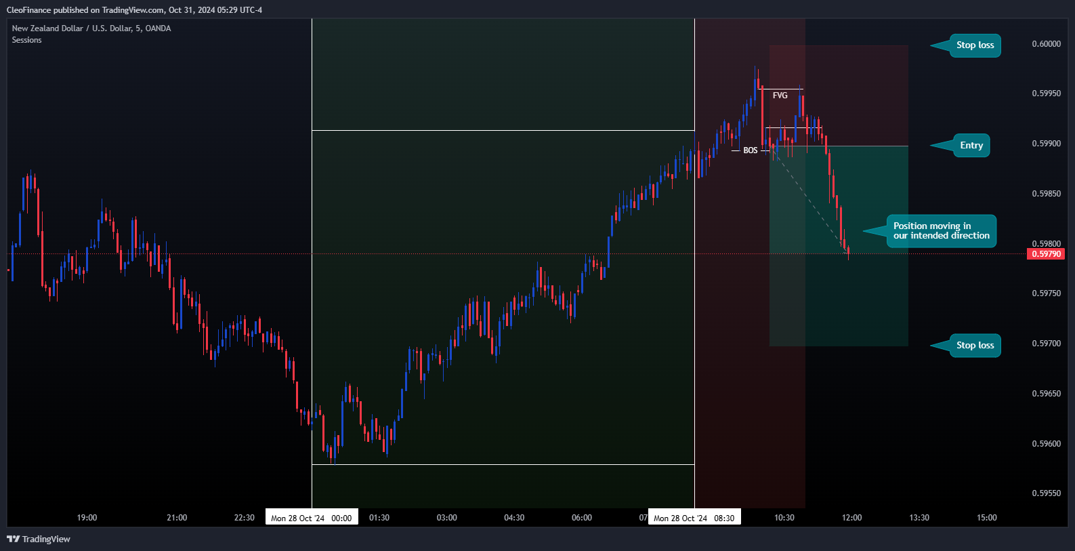Click the FVG annotation label
The height and width of the screenshot is (551, 1075).
tap(780, 96)
